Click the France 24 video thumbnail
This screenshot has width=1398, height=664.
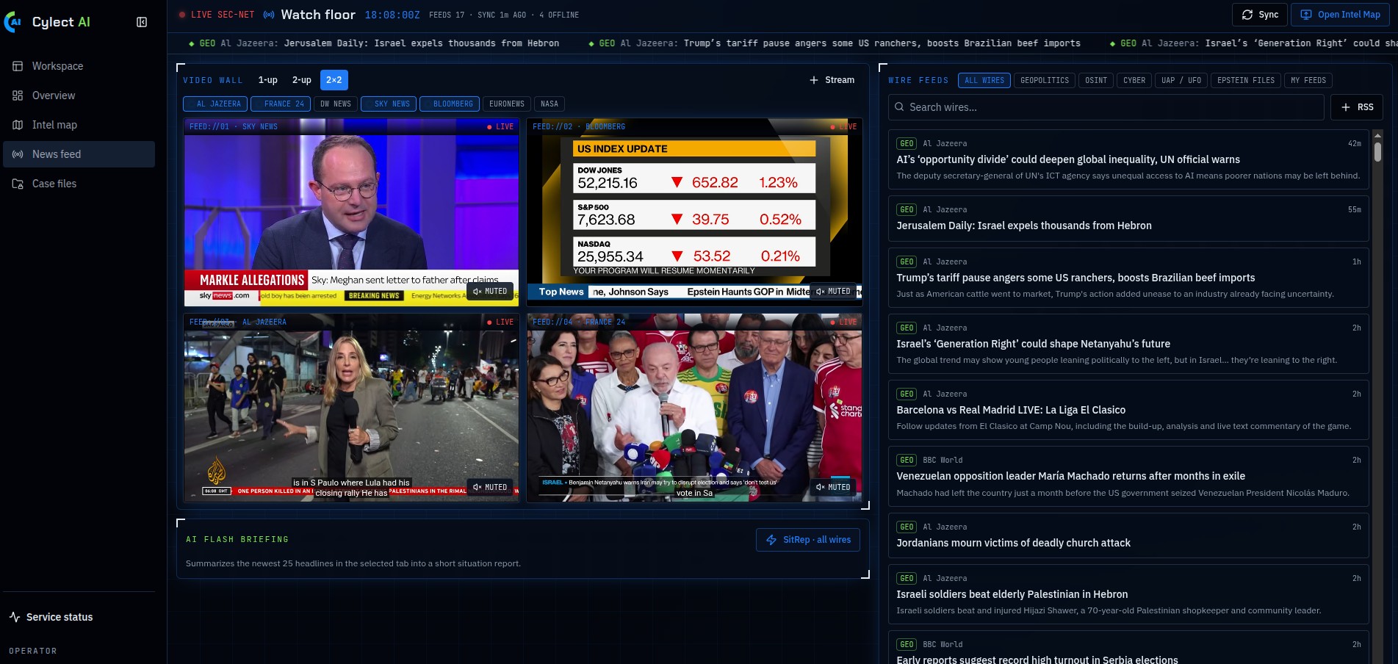[694, 408]
